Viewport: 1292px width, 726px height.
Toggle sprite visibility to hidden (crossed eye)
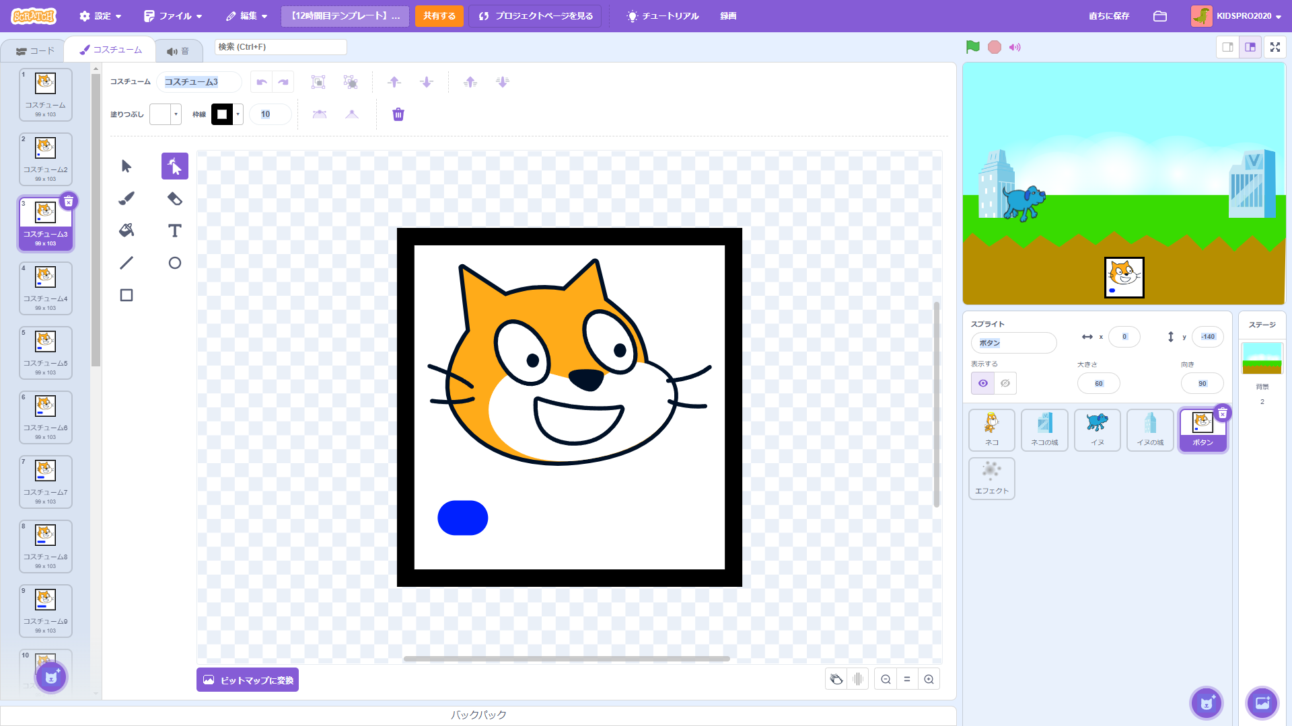1005,383
